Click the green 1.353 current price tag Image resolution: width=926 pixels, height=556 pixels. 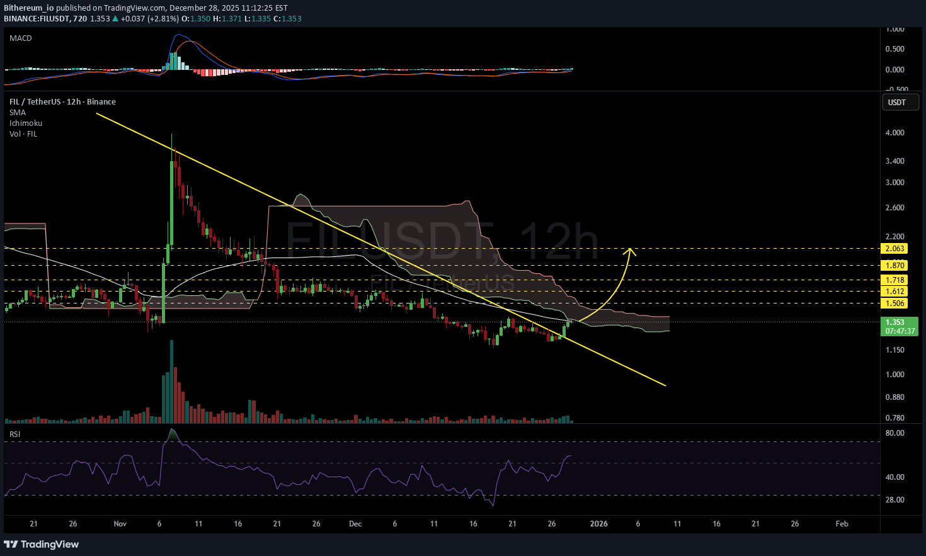pos(899,326)
